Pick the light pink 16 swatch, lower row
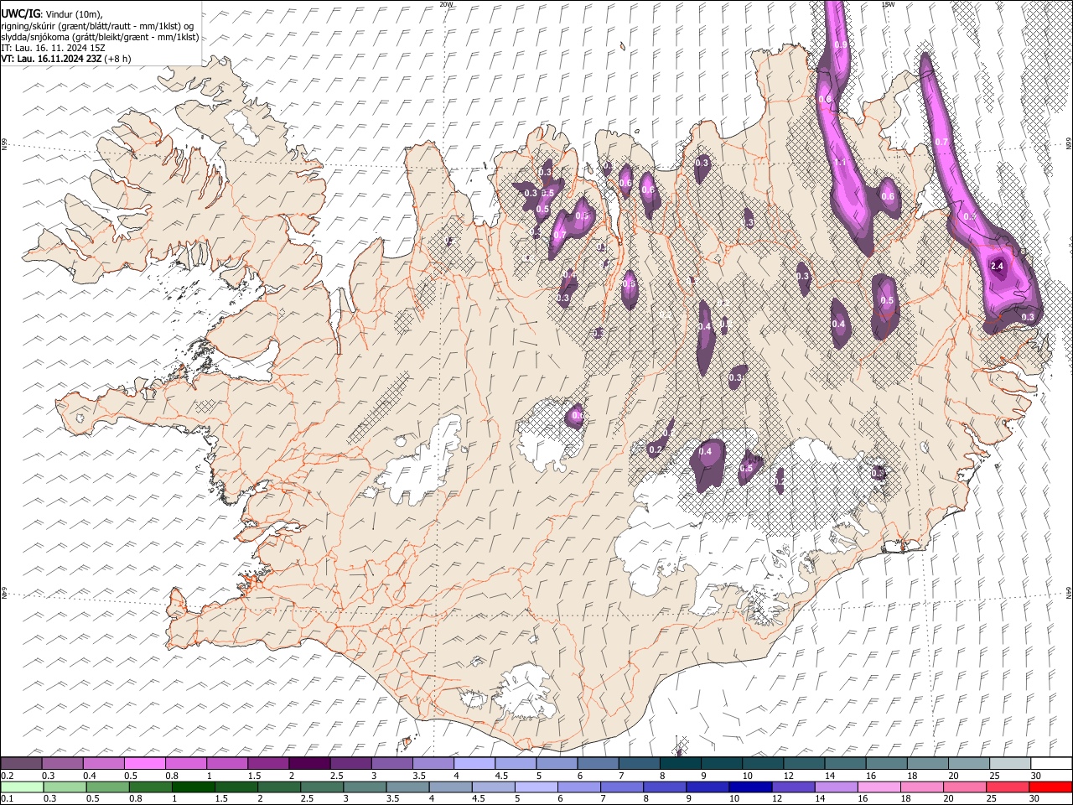 (x=880, y=787)
